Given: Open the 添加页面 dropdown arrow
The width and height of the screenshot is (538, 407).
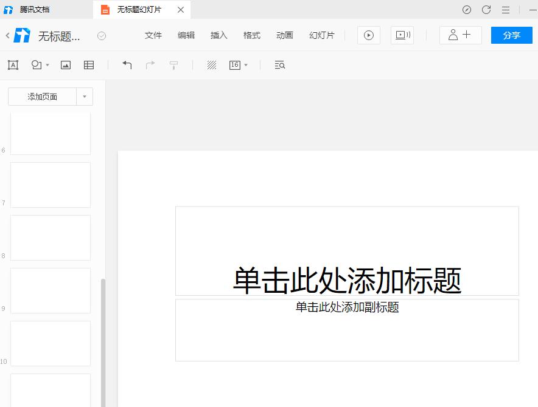Looking at the screenshot, I should [x=85, y=96].
